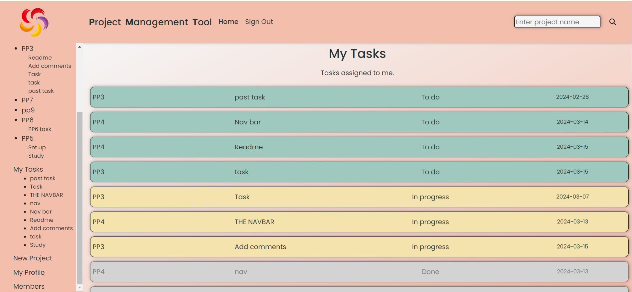This screenshot has width=632, height=292.
Task: Click Tasks assigned to me subtitle
Action: pos(357,73)
